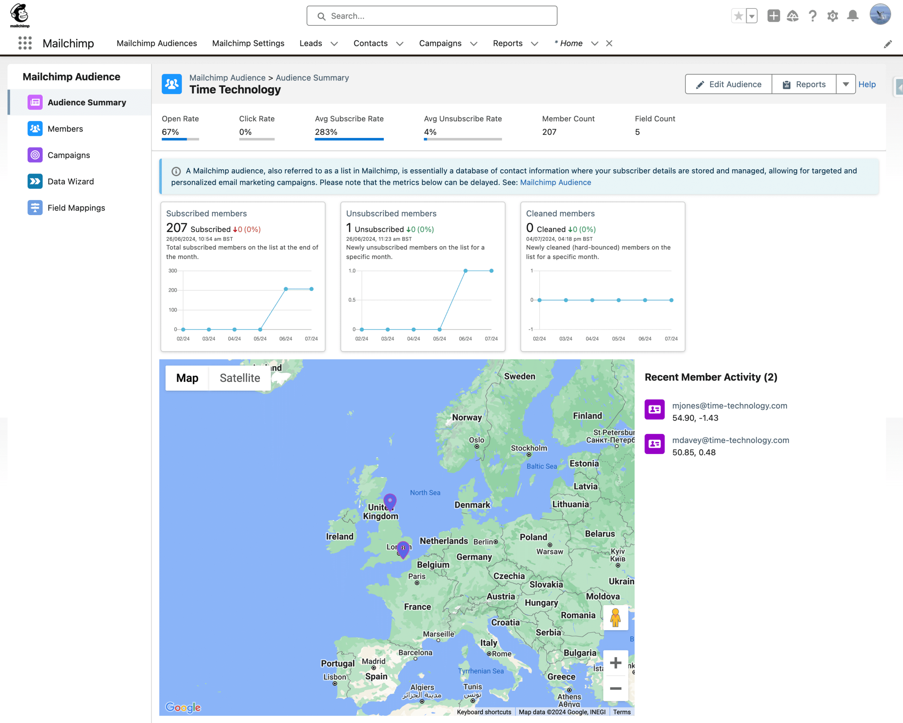Viewport: 903px width, 723px height.
Task: Click the Avg Subscribe Rate progress bar
Action: pos(349,139)
